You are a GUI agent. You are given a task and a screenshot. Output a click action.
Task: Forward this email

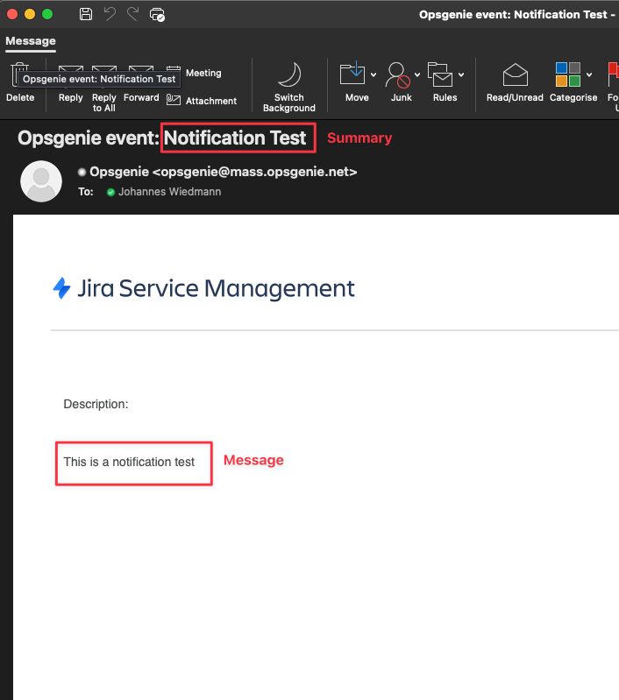pyautogui.click(x=141, y=85)
